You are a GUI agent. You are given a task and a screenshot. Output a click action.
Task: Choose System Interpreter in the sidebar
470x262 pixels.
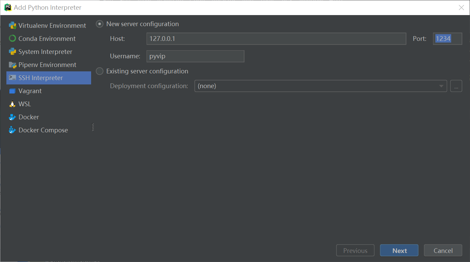(x=49, y=52)
